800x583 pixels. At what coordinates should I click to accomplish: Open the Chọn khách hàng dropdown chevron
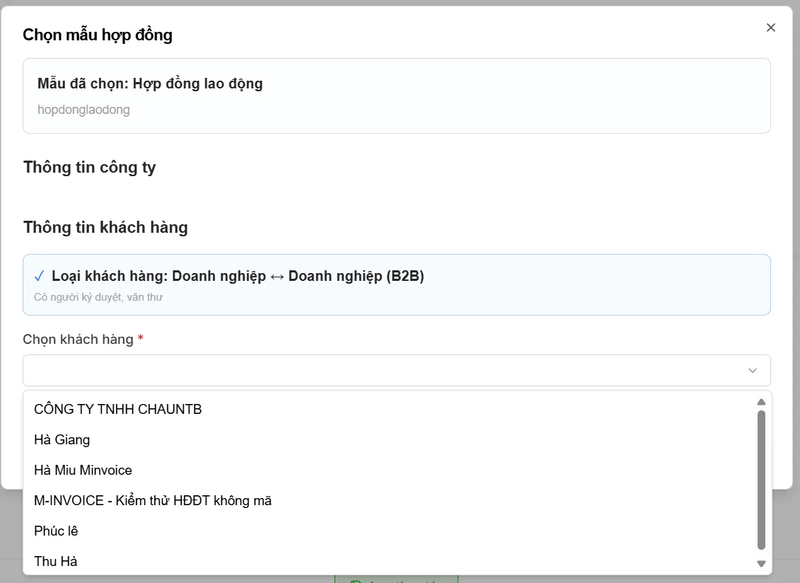[753, 371]
